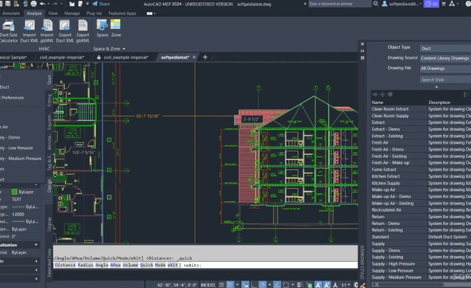The image size is (471, 288).
Task: Open the signed-in user account dropdown
Action: (x=402, y=4)
